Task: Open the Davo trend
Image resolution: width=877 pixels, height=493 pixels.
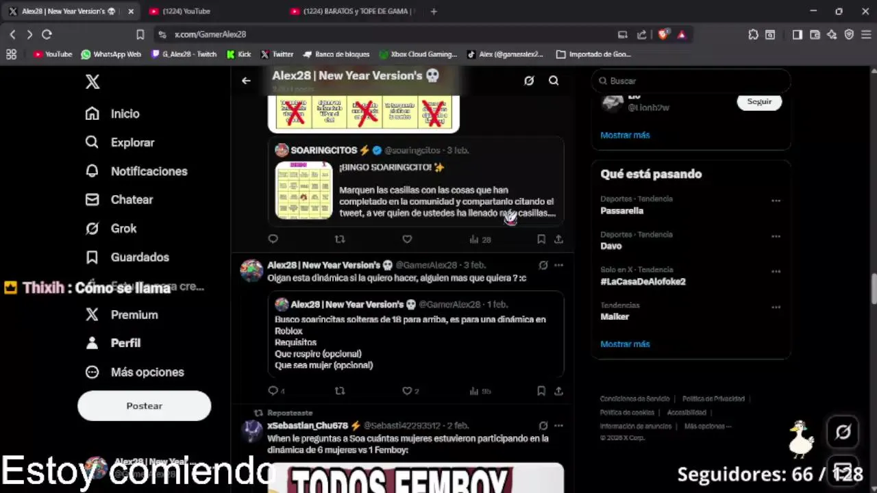Action: [611, 246]
